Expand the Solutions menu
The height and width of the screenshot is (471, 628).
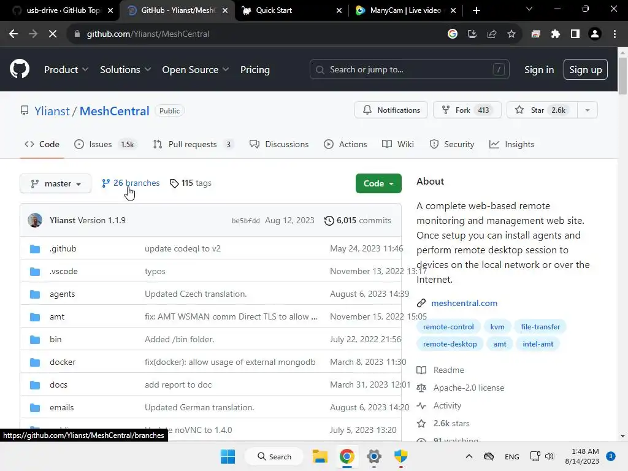point(125,70)
